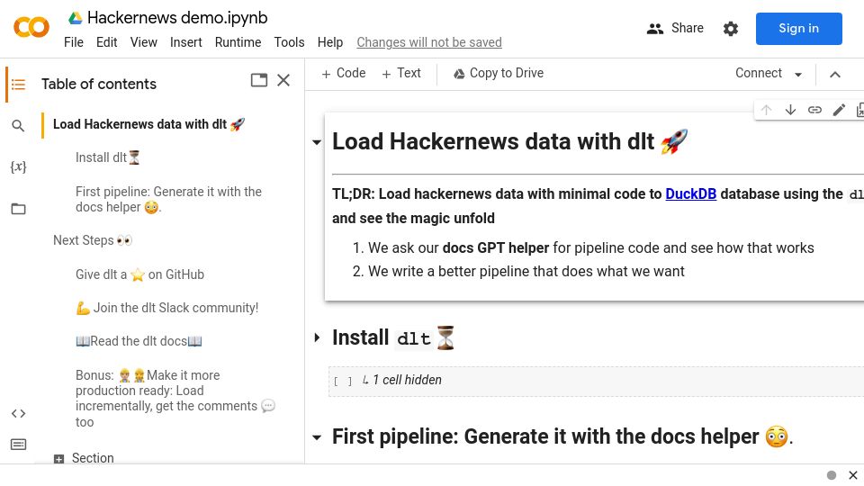The width and height of the screenshot is (864, 486).
Task: Click the Colab logo icon
Action: (31, 27)
